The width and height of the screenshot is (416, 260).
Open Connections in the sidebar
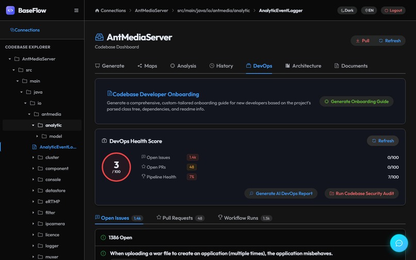[x=25, y=30]
